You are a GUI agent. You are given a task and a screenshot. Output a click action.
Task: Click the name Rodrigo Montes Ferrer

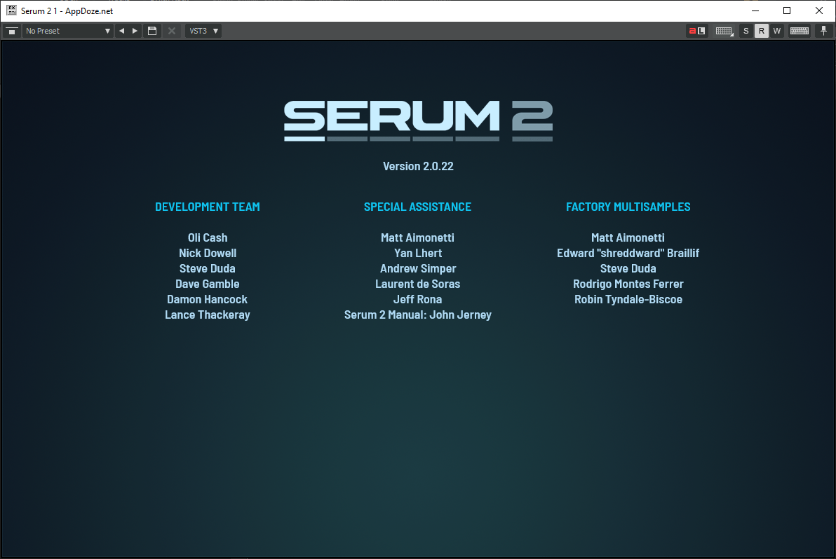(x=628, y=284)
